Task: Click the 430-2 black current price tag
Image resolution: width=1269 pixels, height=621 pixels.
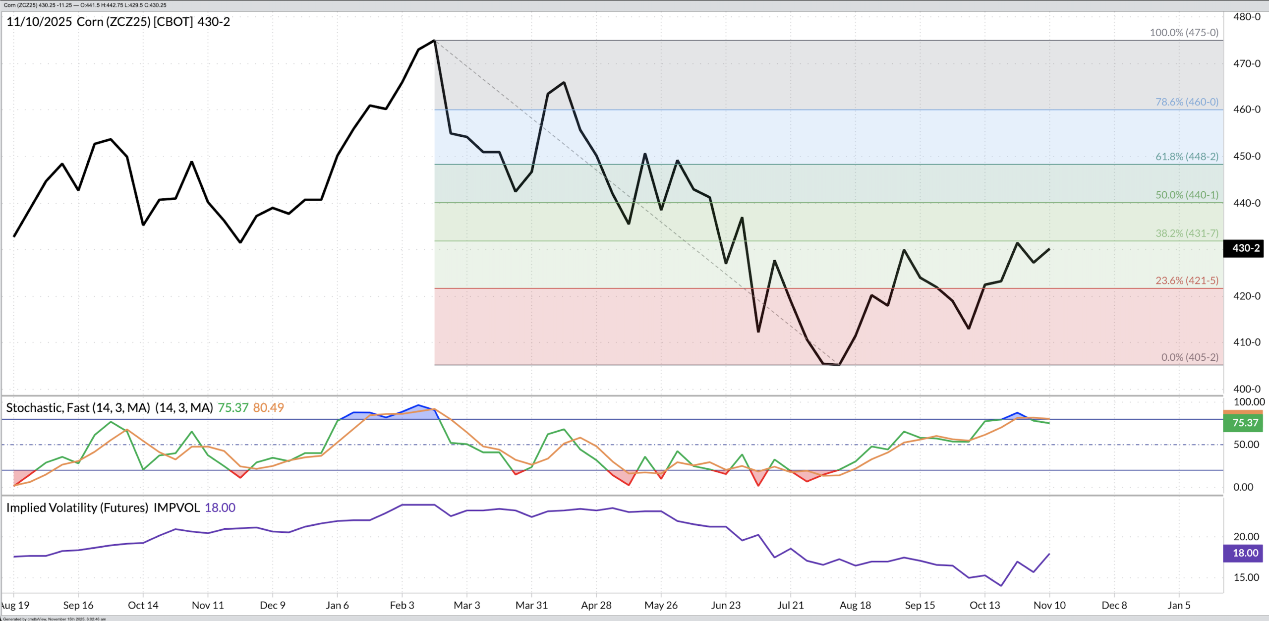Action: (x=1245, y=248)
